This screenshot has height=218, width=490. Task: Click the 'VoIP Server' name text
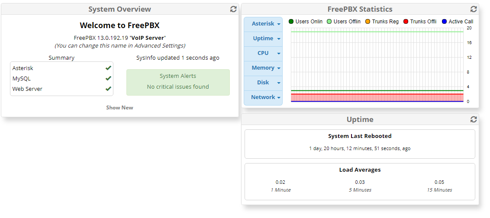pos(148,38)
